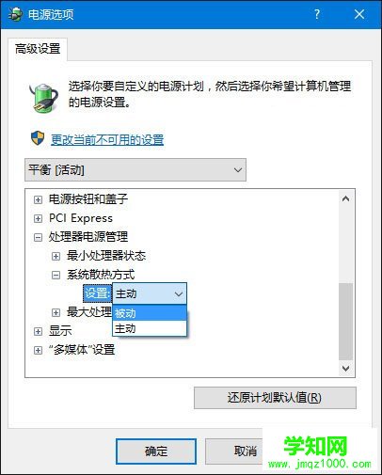
Task: Select 被动 from the cooling dropdown list
Action: point(150,313)
